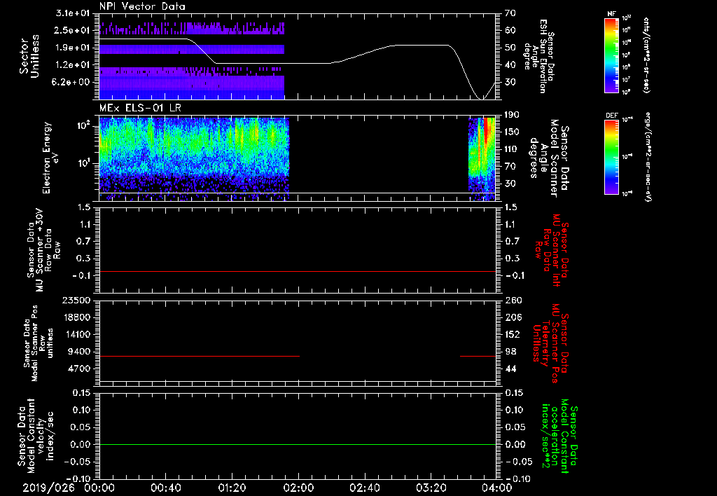Click the 150 scanner angle tick label
Viewport: 717px width, 496px height.
[513, 132]
